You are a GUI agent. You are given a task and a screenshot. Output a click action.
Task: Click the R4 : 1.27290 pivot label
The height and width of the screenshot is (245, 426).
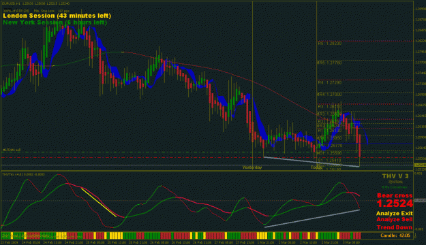[x=329, y=83]
